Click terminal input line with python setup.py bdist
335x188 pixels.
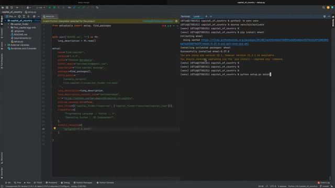point(226,74)
